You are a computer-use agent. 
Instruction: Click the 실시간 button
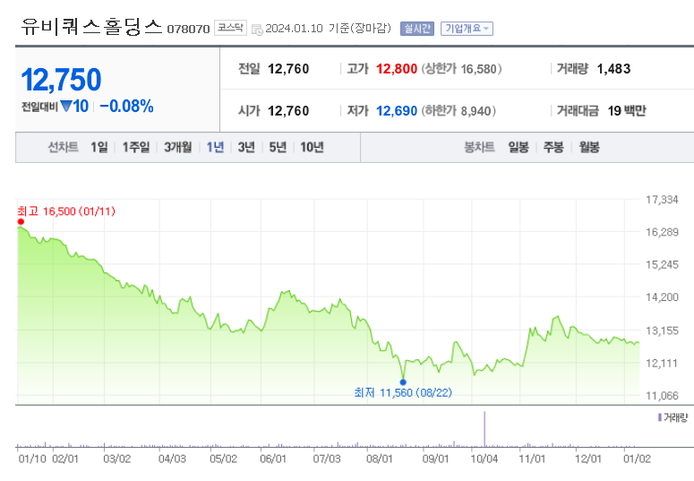pos(417,29)
